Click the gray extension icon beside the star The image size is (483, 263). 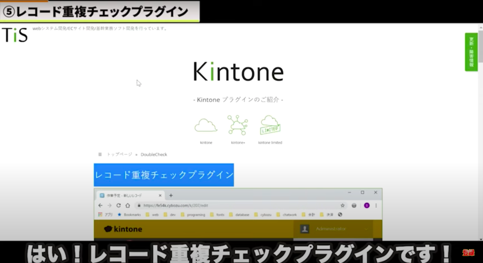(x=354, y=205)
